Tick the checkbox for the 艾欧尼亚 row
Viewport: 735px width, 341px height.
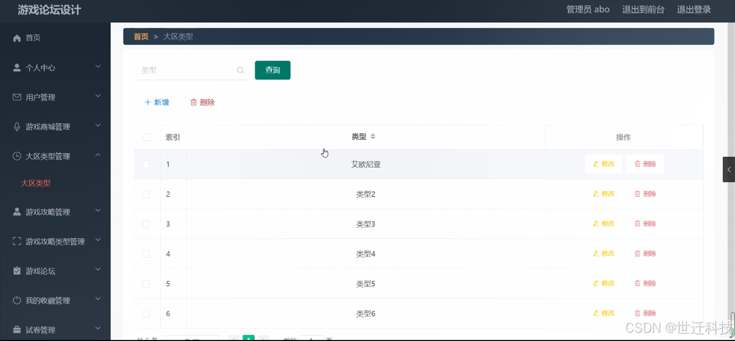(x=146, y=164)
